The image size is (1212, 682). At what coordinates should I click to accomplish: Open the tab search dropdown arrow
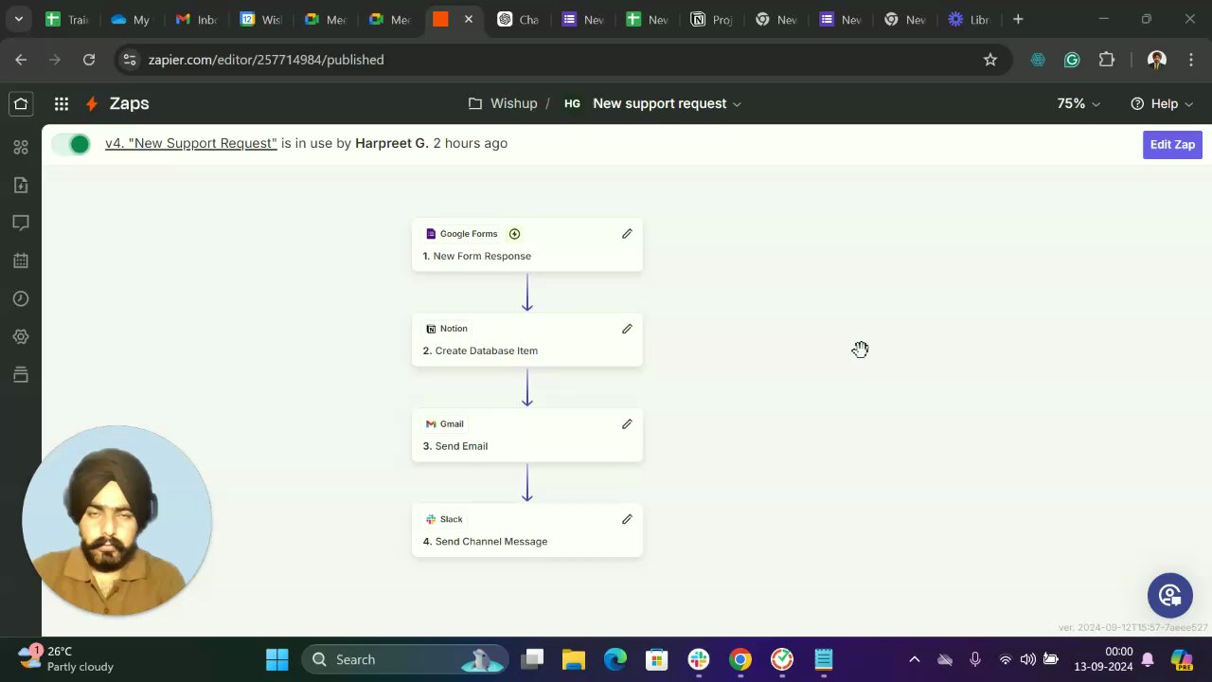18,19
